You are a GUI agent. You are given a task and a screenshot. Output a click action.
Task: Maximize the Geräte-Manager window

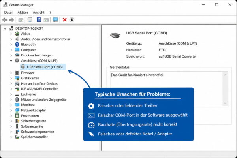click(216, 5)
